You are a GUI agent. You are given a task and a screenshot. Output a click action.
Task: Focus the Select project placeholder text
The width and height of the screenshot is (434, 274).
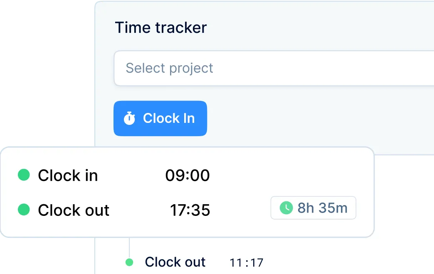[170, 68]
